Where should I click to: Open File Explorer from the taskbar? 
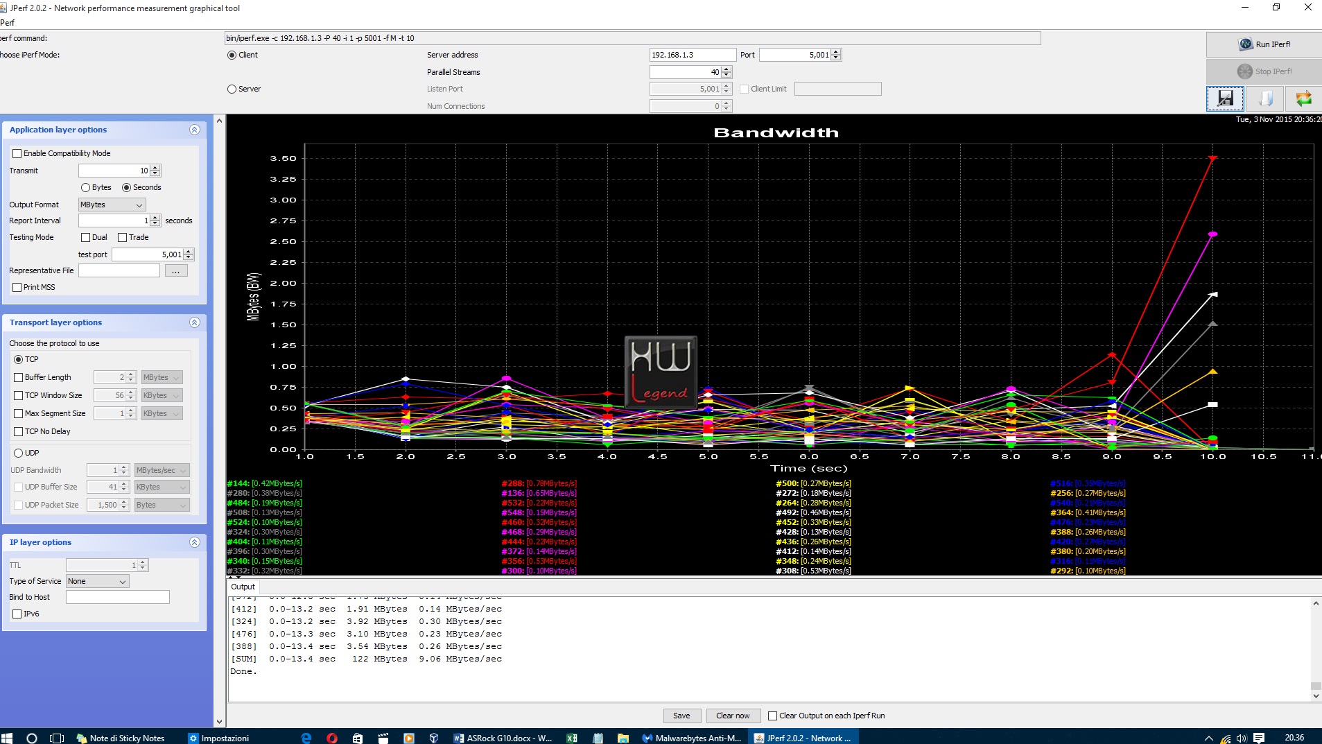(x=623, y=738)
